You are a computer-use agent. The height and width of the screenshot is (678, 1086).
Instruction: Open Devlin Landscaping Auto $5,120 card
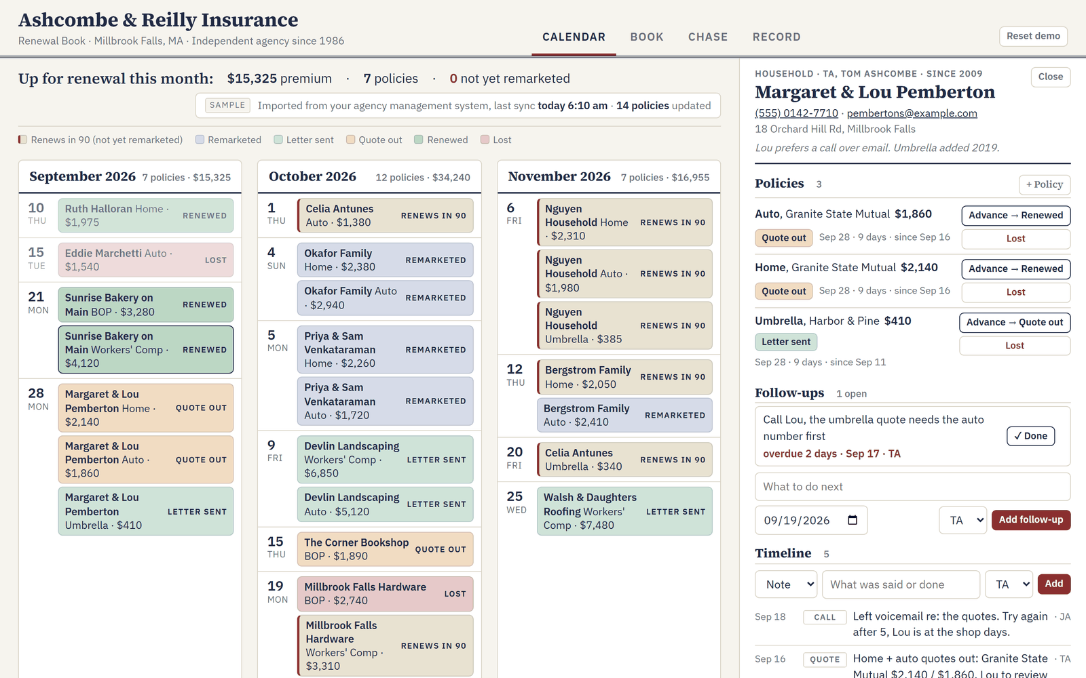(x=385, y=504)
